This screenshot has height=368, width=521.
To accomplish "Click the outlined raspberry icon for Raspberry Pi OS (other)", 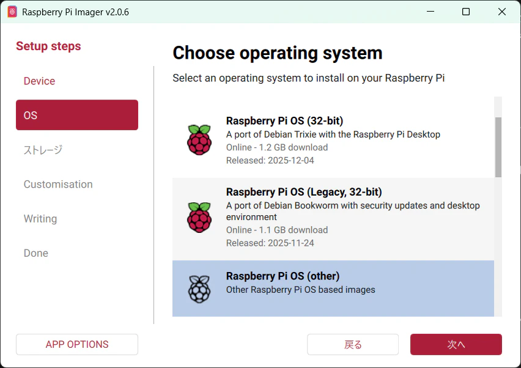I will [x=199, y=289].
